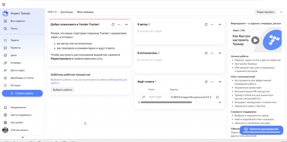
Task: Click the Учётная запись avatar
Action: pos(5,130)
